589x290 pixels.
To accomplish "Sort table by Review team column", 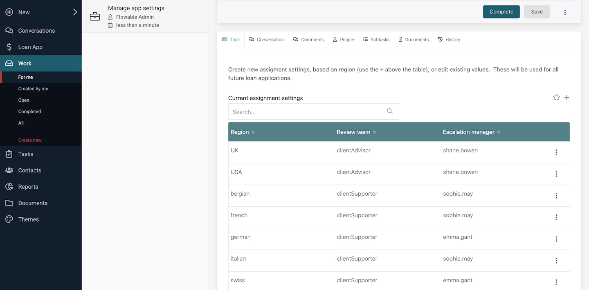I will point(374,132).
